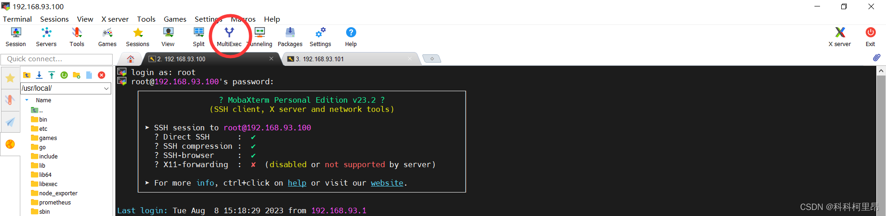Open the Terminal menu

point(17,19)
